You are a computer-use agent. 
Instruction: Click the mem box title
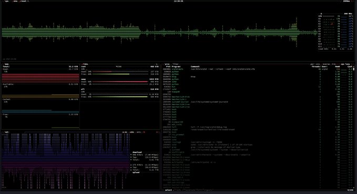pyautogui.click(x=6, y=64)
